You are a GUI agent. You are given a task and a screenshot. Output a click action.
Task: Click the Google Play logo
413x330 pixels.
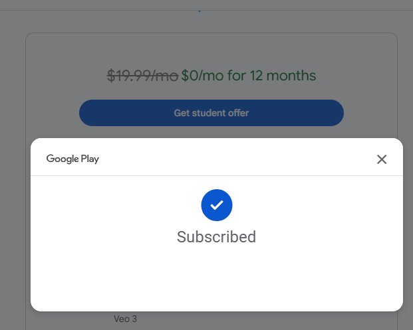pyautogui.click(x=72, y=159)
